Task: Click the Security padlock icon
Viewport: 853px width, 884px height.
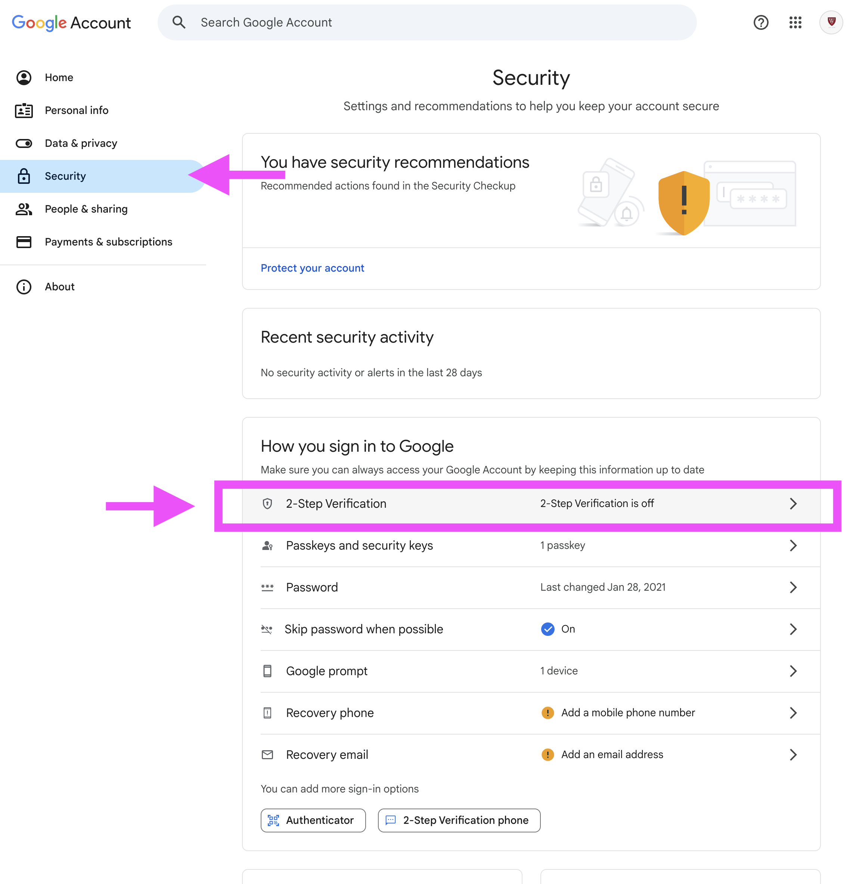Action: pos(24,176)
